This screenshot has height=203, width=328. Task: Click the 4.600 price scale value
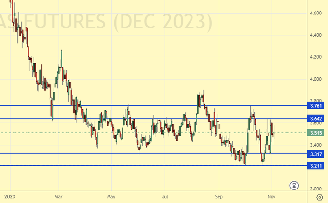(317, 13)
